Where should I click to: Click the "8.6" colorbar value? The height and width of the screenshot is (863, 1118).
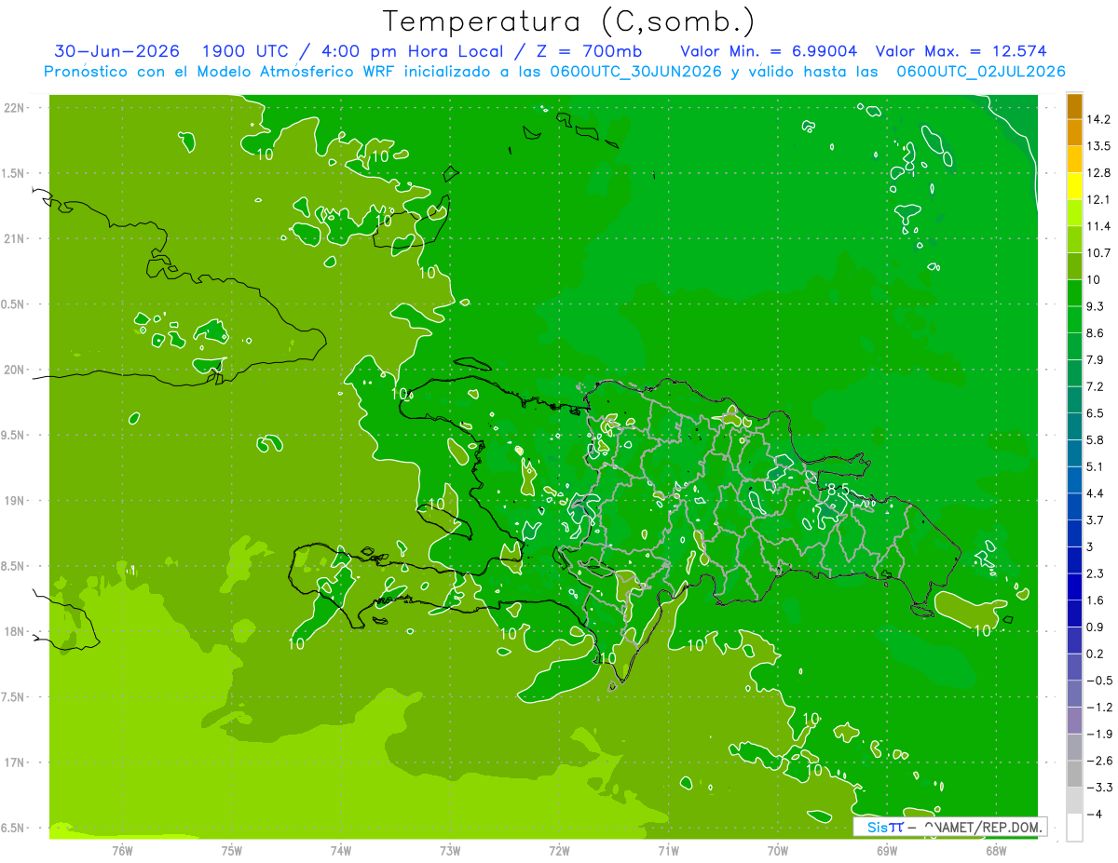coord(1097,333)
